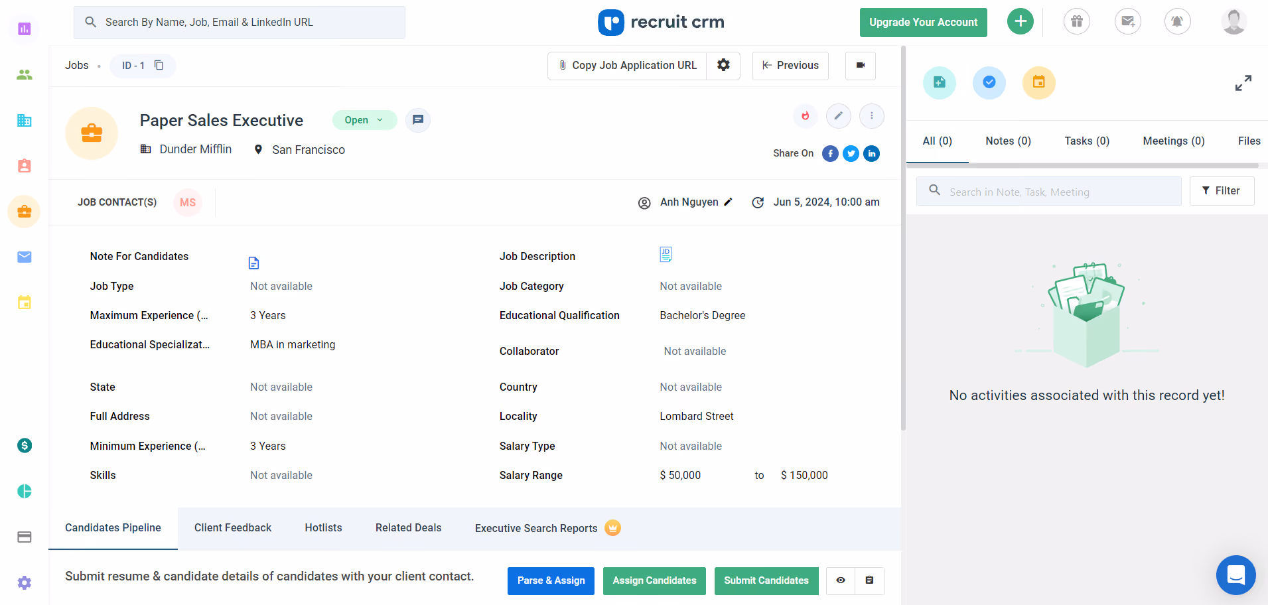Image resolution: width=1268 pixels, height=605 pixels.
Task: Click Upgrade Your Account button
Action: (x=923, y=23)
